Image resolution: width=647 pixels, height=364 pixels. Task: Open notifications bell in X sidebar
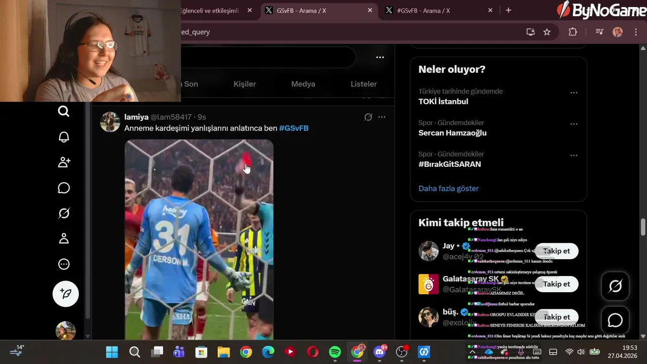click(64, 137)
